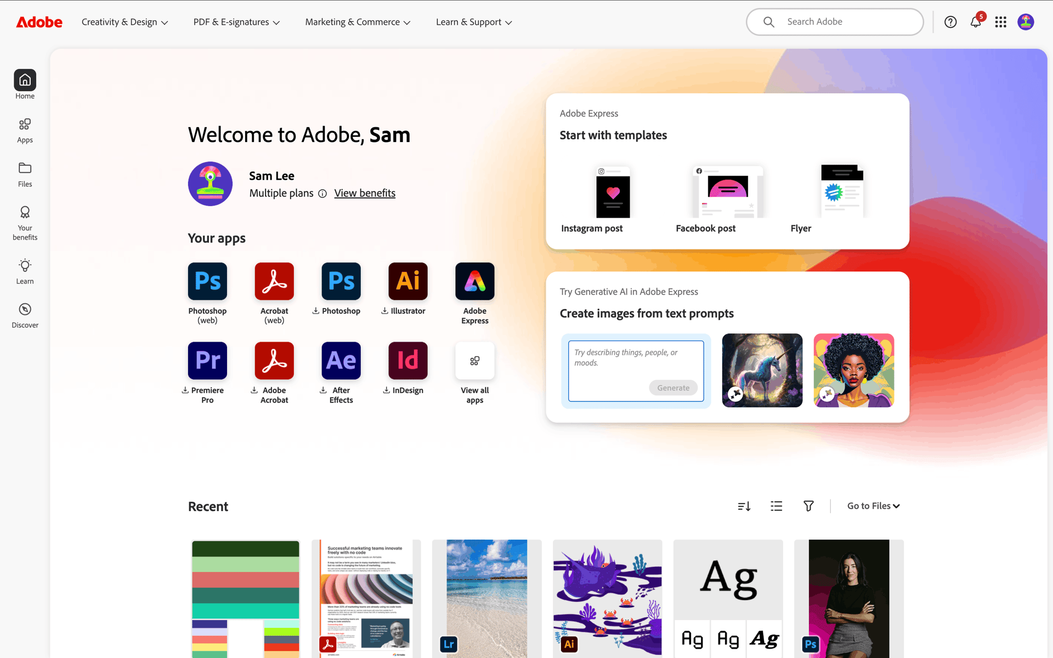The width and height of the screenshot is (1053, 658).
Task: Choose the Flyer template
Action: [842, 200]
